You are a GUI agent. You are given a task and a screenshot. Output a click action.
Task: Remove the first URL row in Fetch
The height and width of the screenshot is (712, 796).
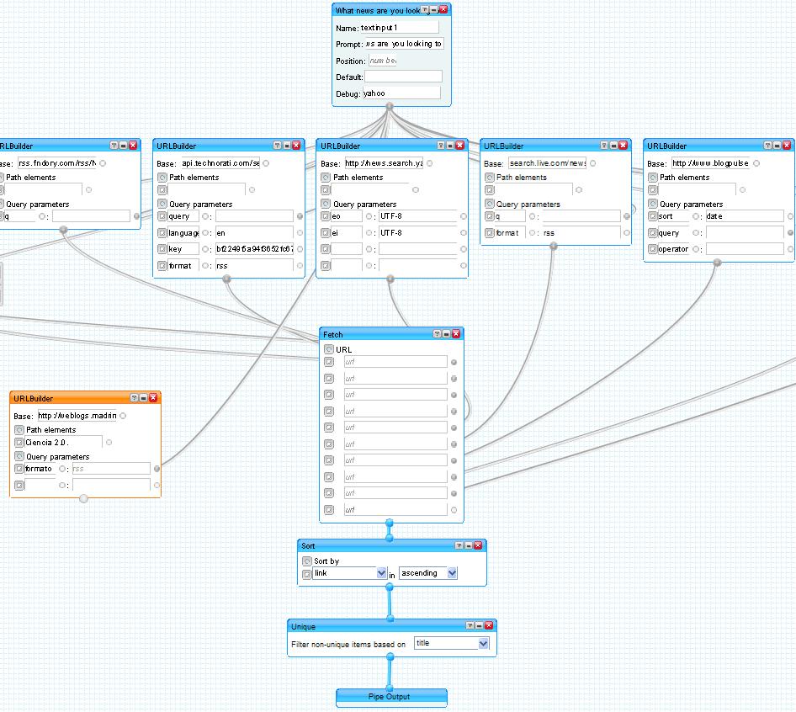coord(329,362)
